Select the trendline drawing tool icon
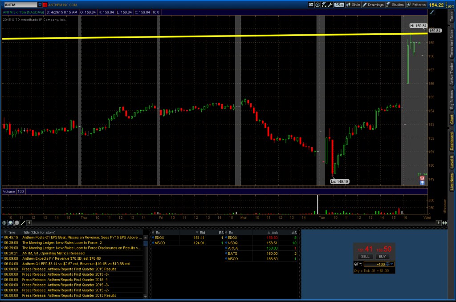 tap(23, 223)
